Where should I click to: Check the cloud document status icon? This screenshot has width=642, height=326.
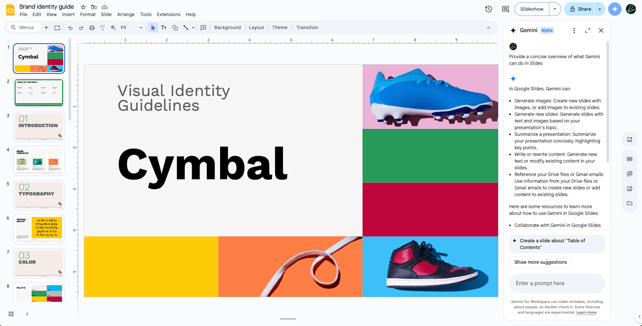point(105,7)
